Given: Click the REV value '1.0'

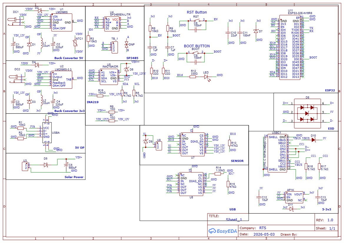Looking at the screenshot, I should 330,220.
